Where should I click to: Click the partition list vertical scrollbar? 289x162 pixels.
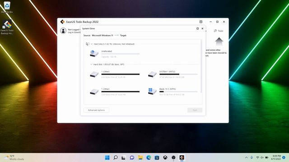point(201,66)
